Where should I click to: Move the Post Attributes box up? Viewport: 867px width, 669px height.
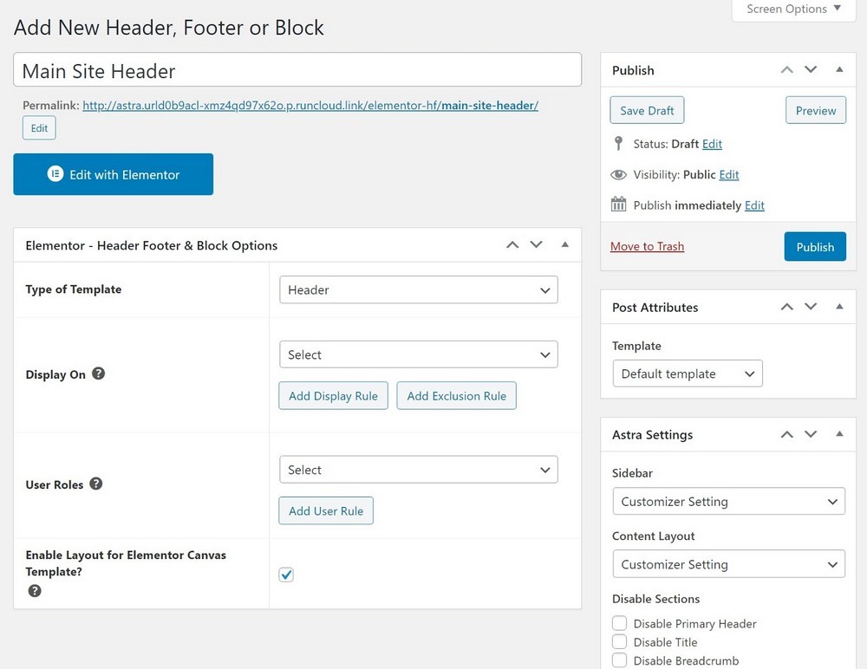click(x=787, y=307)
